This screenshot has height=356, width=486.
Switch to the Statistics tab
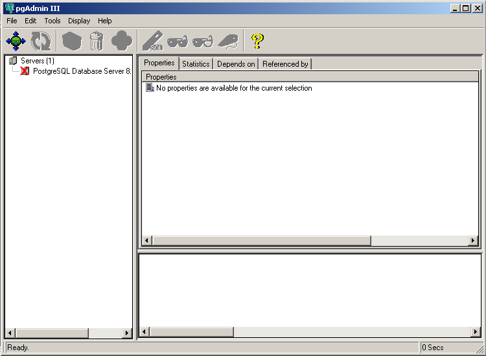coord(196,64)
